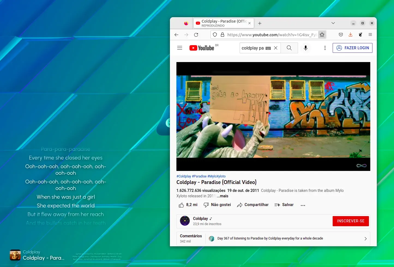Open the #Paradise hashtag link
The width and height of the screenshot is (394, 267).
coord(199,176)
